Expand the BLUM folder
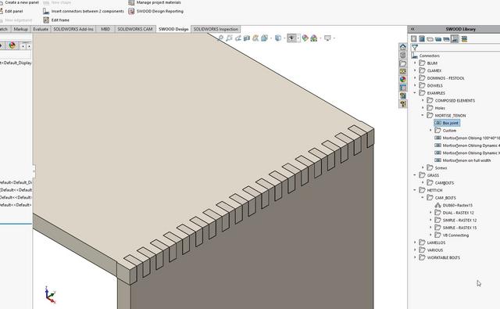500x309 pixels. point(415,63)
